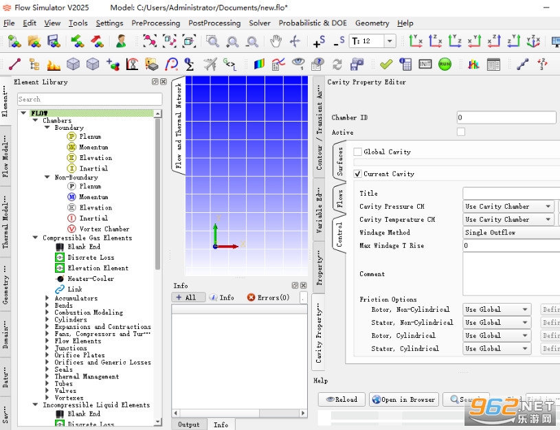
Task: Switch to isometric XYZ axis view
Action: click(533, 41)
